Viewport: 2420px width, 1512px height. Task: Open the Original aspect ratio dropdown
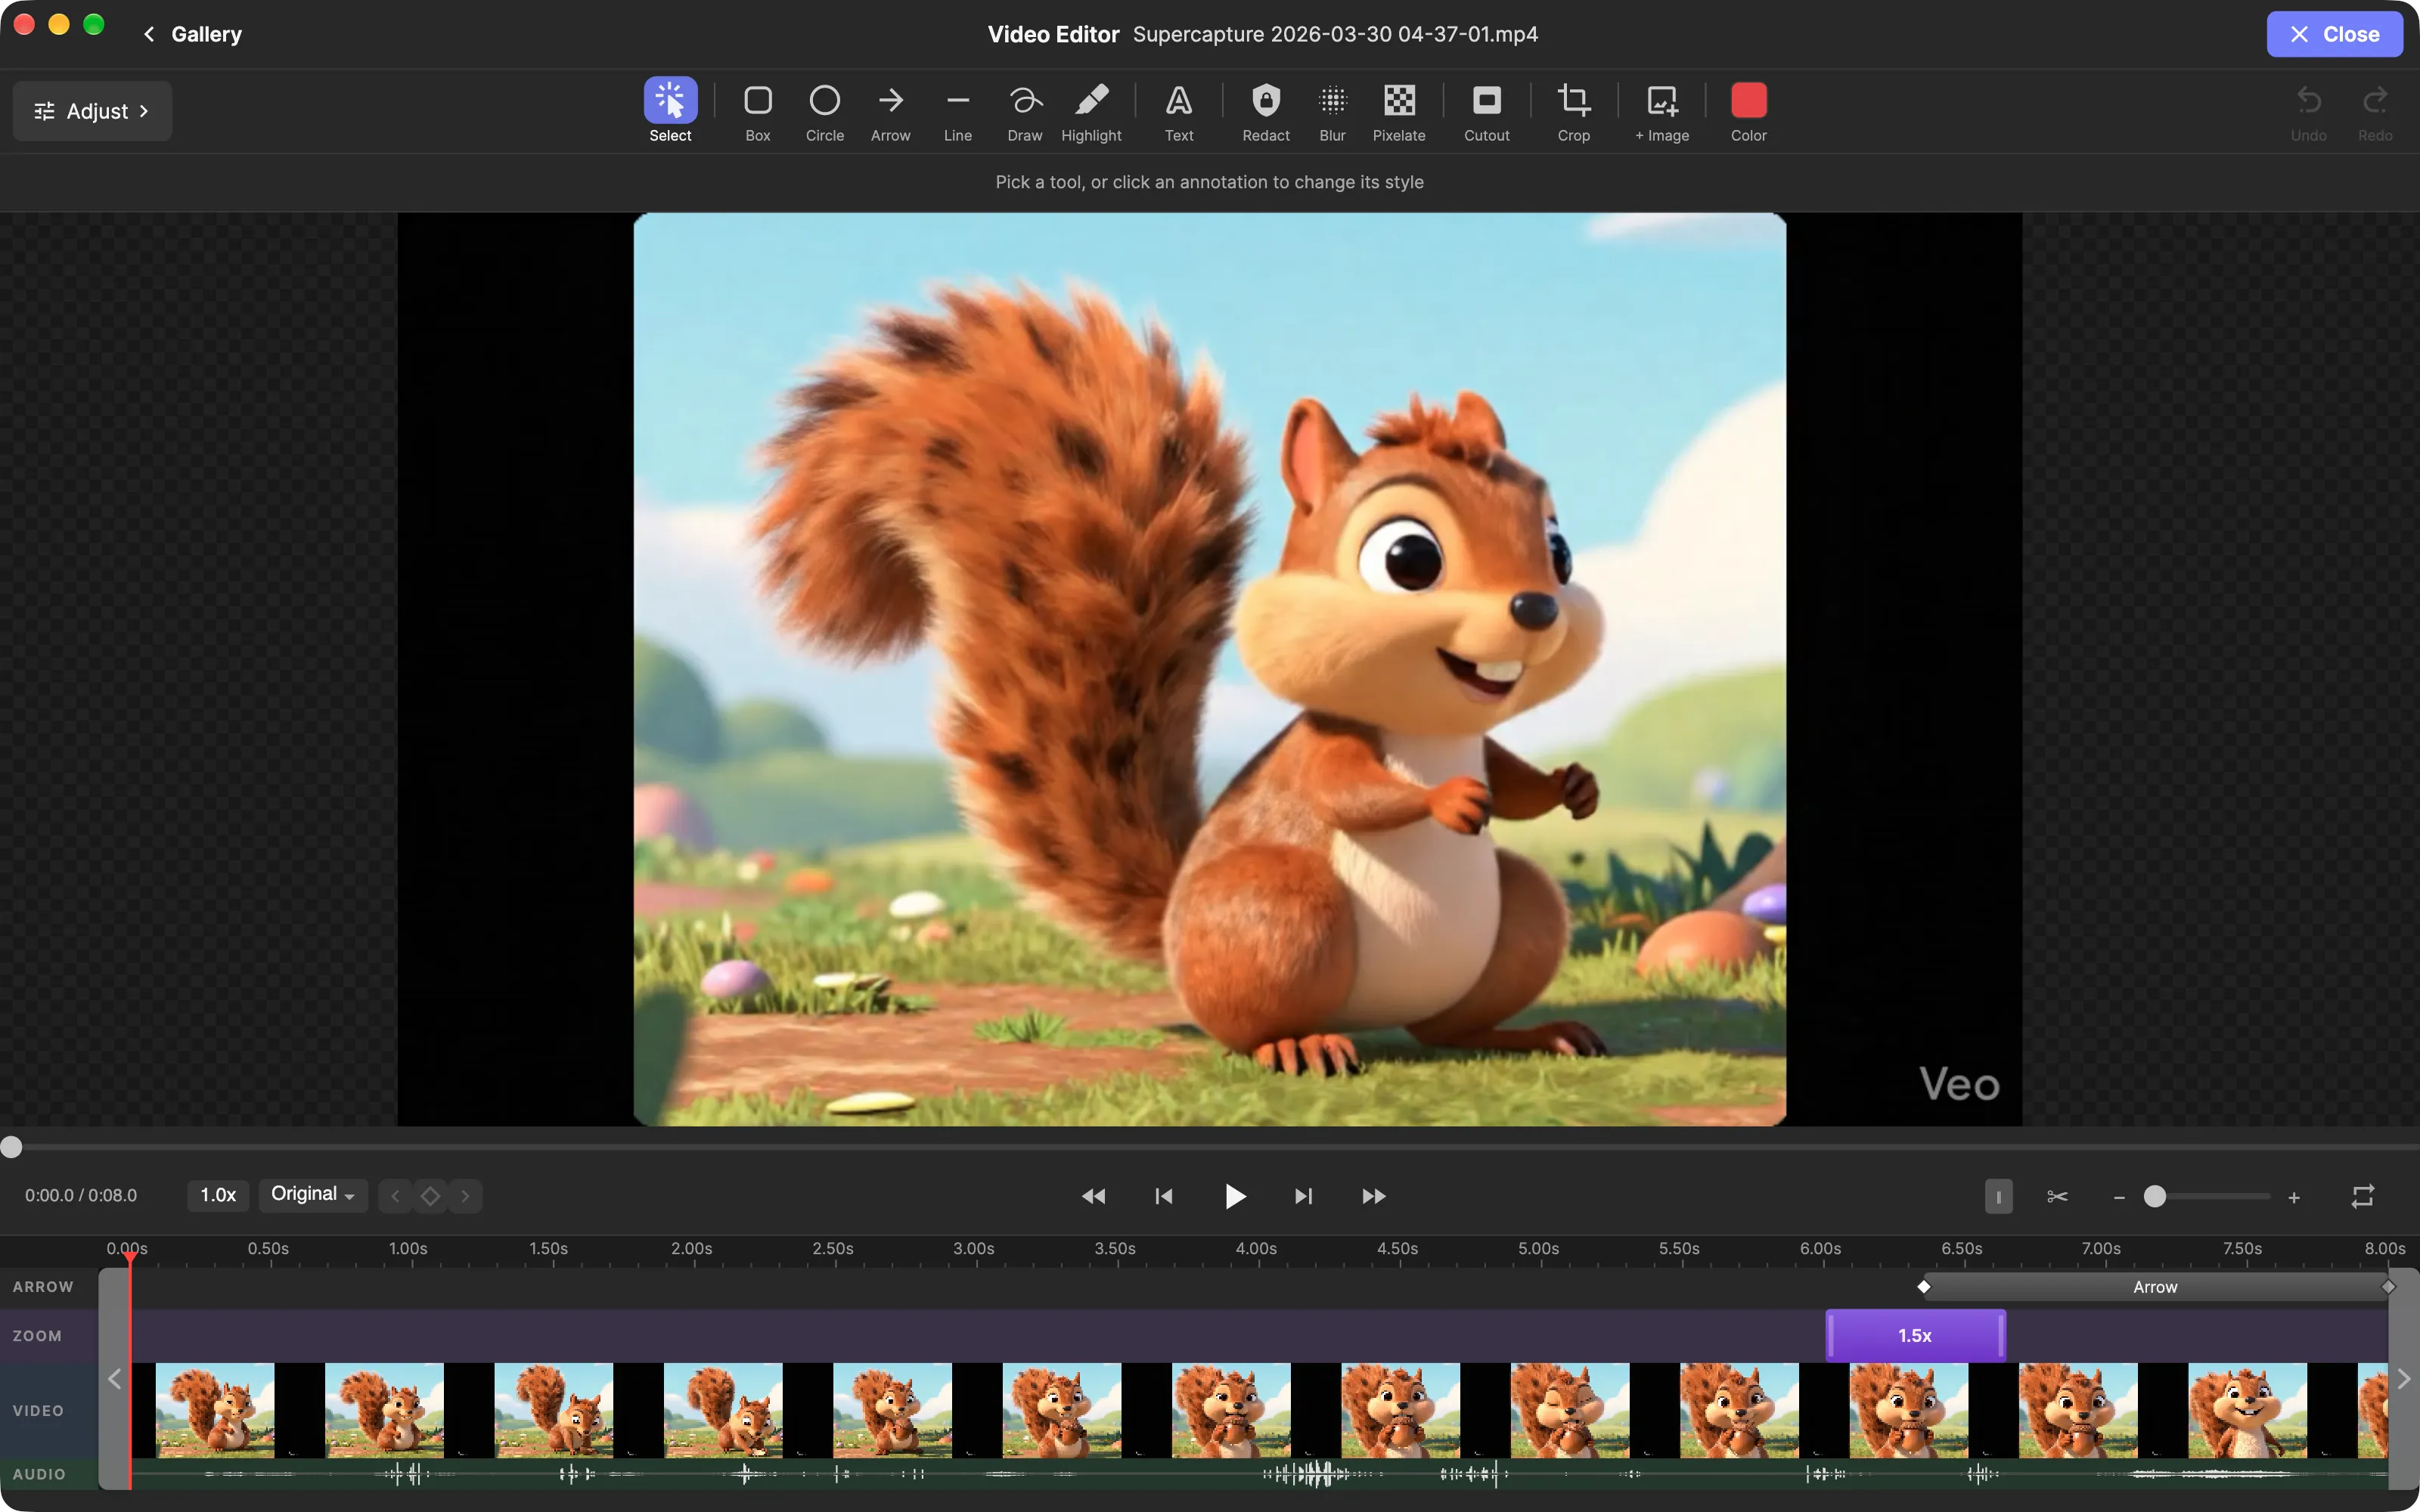(x=313, y=1195)
